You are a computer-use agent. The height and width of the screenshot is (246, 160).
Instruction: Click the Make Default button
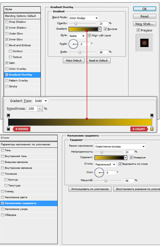[x=74, y=61]
